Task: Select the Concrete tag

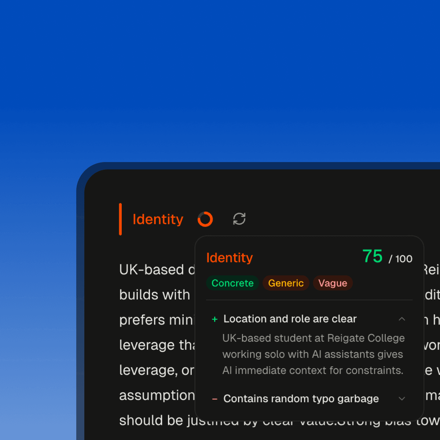Action: pos(232,283)
